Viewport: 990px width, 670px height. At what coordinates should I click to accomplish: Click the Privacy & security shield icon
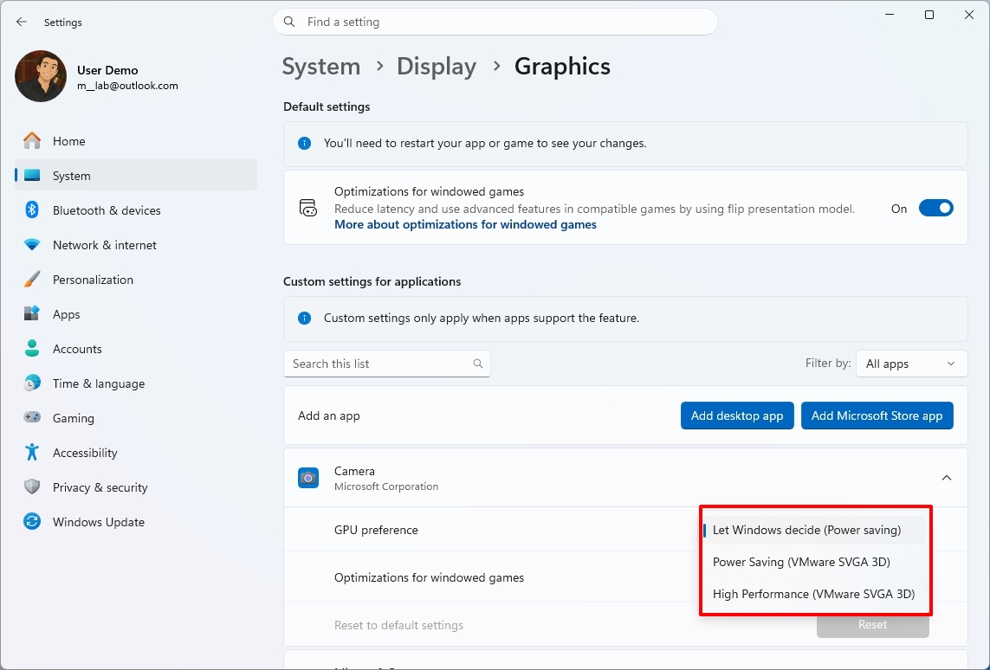click(31, 486)
